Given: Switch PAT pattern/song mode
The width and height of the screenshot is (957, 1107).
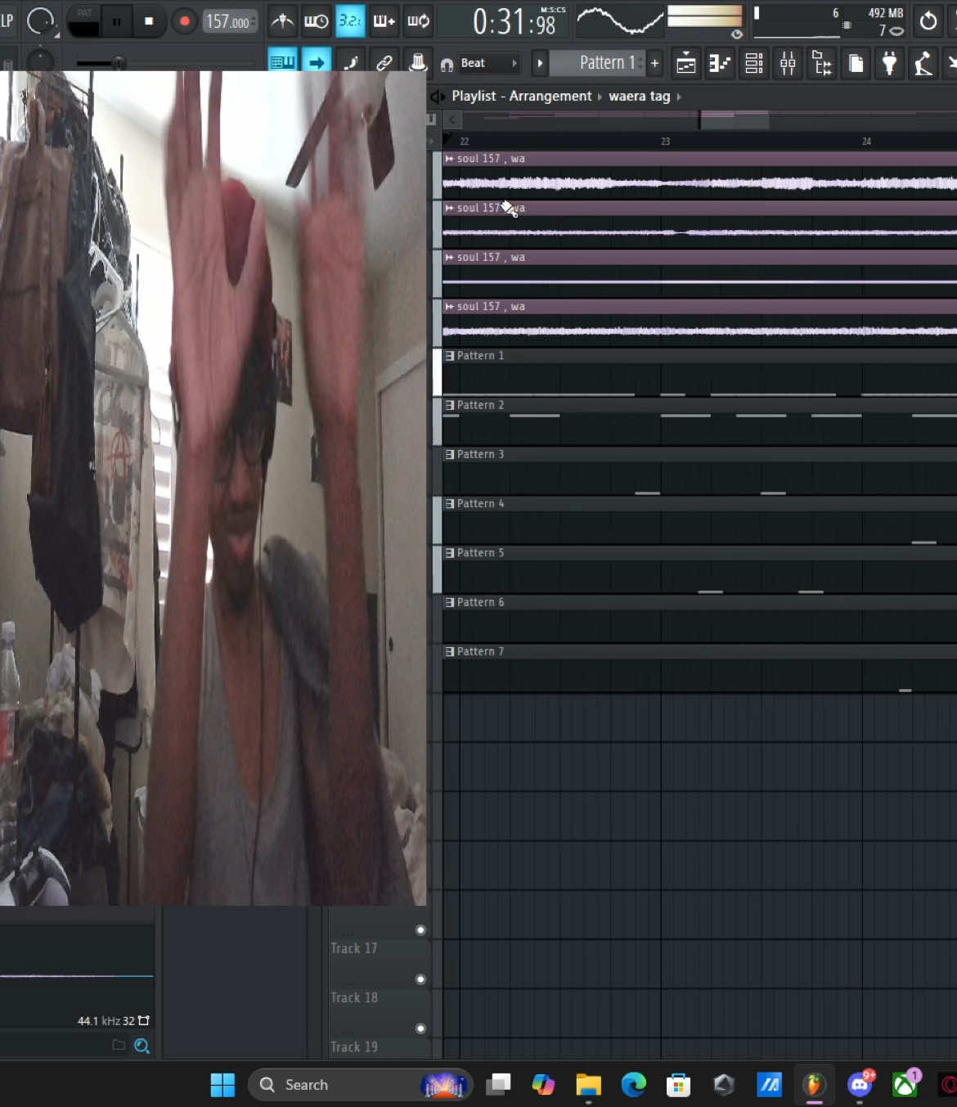Looking at the screenshot, I should (x=83, y=20).
